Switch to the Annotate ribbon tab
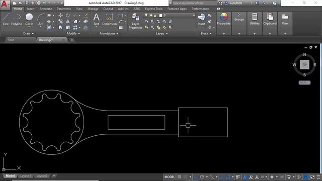This screenshot has width=322, height=181. (x=46, y=9)
